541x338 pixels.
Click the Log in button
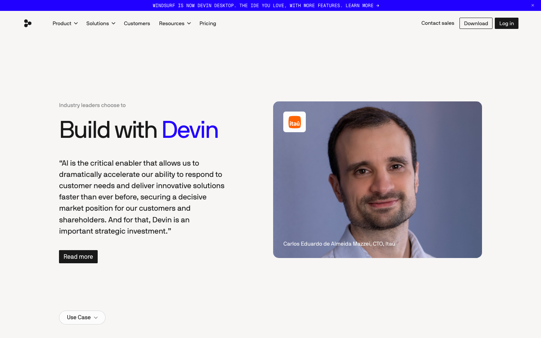point(506,23)
